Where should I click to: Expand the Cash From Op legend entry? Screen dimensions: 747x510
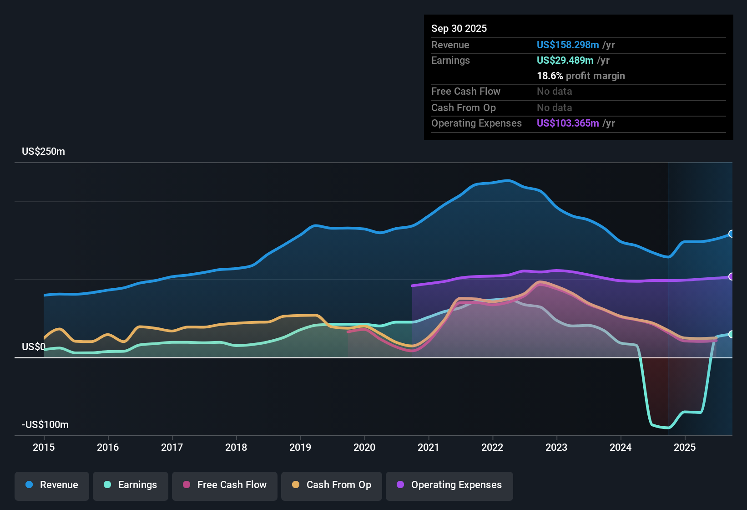click(x=331, y=485)
